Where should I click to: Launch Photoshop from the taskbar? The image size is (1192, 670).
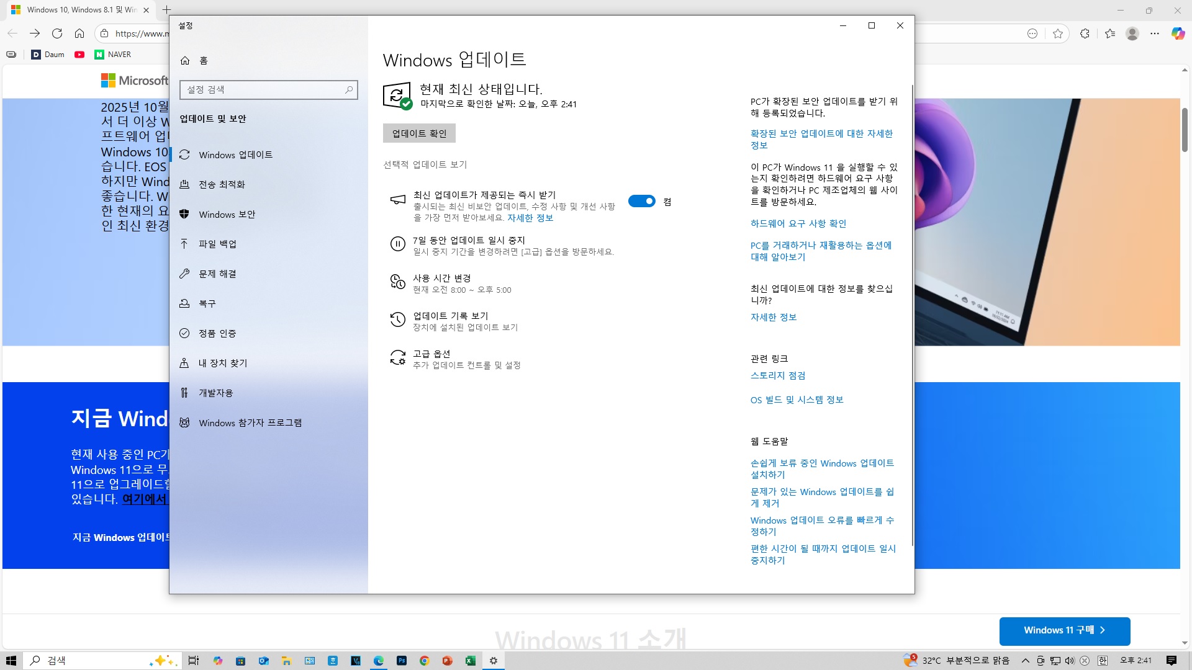coord(402,661)
